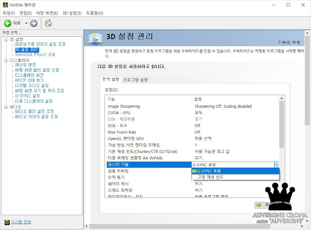Select the CUDA - GPU setting row
The image size is (311, 230).
[192, 113]
